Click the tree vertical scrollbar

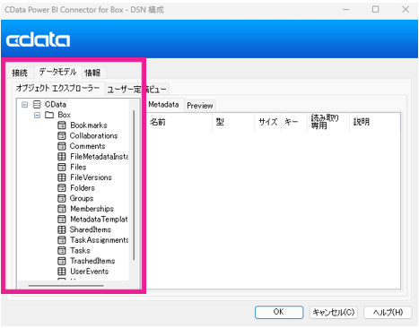click(134, 186)
